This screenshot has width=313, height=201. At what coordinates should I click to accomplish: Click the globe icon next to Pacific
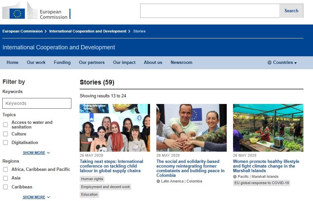(235, 177)
